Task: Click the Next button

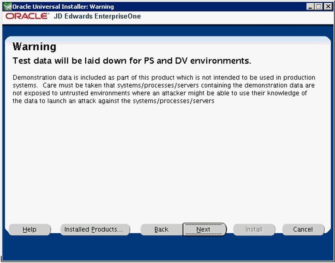Action: tap(205, 229)
